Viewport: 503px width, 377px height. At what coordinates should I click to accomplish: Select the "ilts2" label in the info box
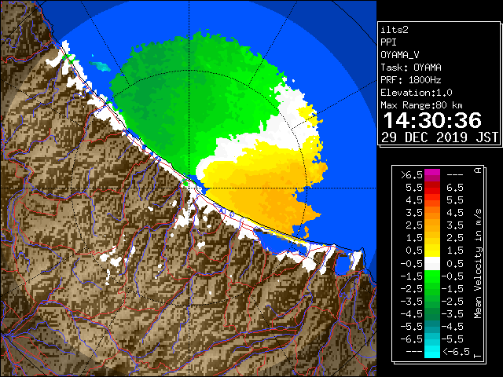click(395, 30)
